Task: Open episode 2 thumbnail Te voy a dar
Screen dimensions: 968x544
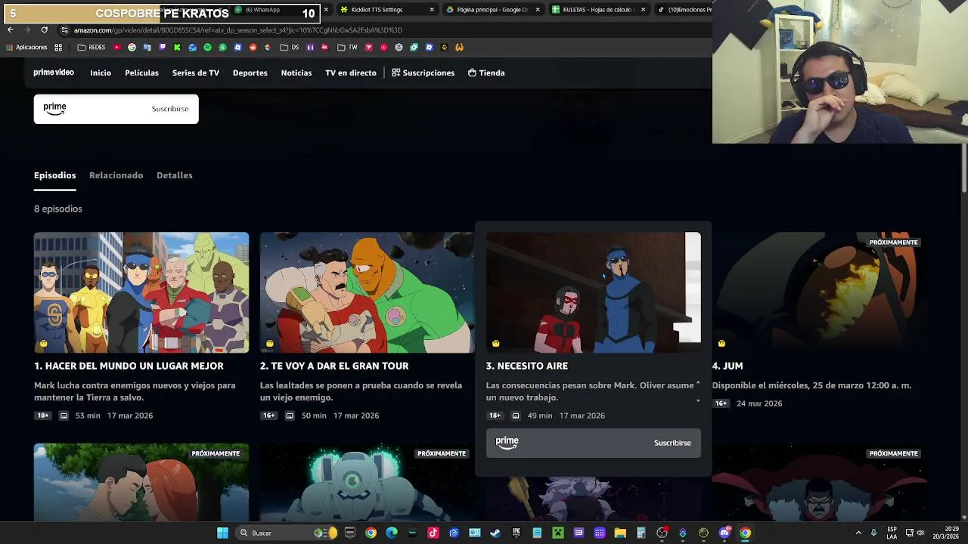Action: (367, 292)
